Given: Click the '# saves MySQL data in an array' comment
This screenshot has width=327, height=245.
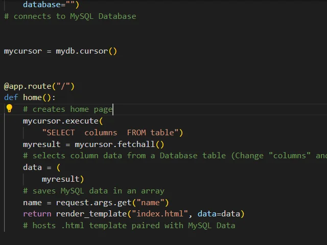Looking at the screenshot, I should click(94, 191).
